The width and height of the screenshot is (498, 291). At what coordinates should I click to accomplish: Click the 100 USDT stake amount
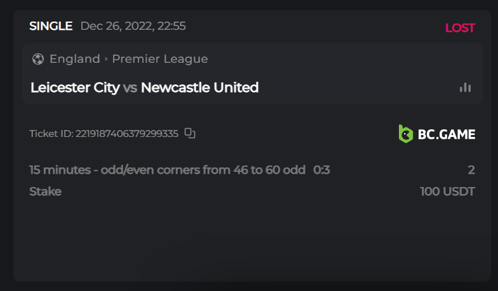point(447,191)
